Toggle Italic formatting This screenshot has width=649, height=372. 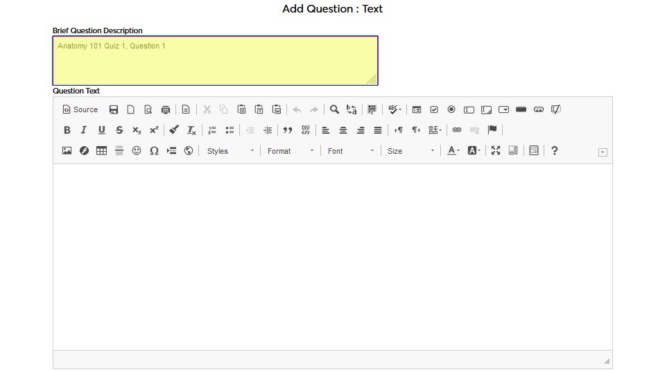[84, 130]
